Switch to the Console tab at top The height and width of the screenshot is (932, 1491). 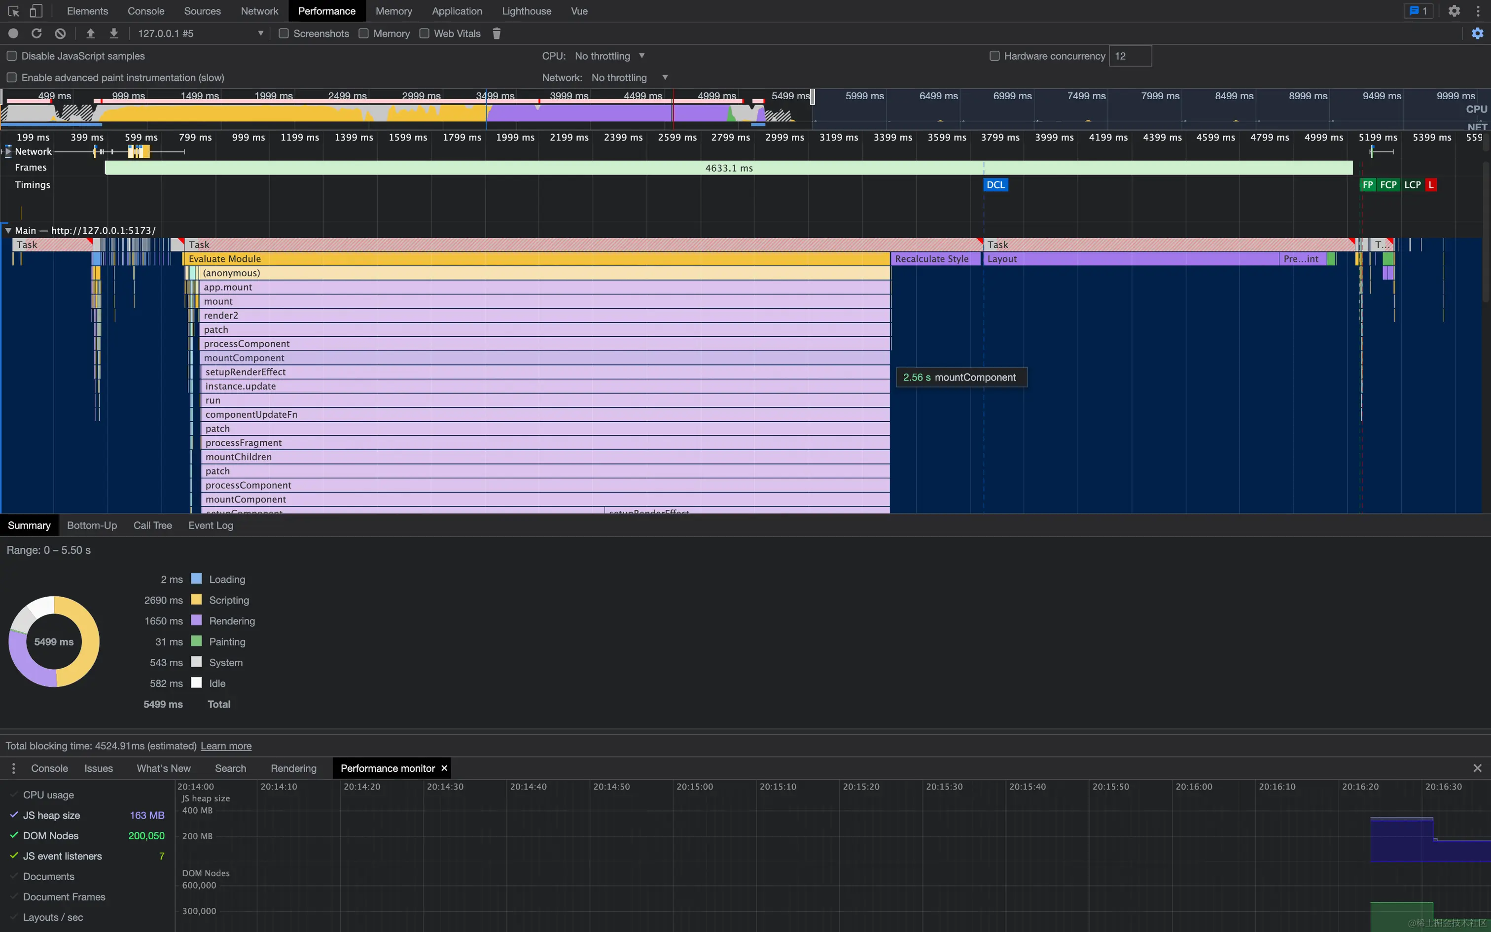click(x=146, y=11)
